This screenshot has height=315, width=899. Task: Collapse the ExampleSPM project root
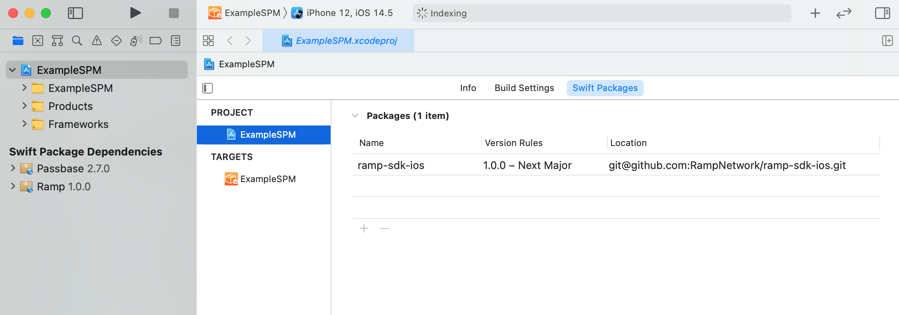point(12,70)
